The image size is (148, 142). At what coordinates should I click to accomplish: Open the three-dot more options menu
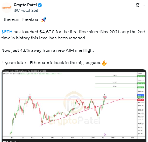(x=145, y=5)
